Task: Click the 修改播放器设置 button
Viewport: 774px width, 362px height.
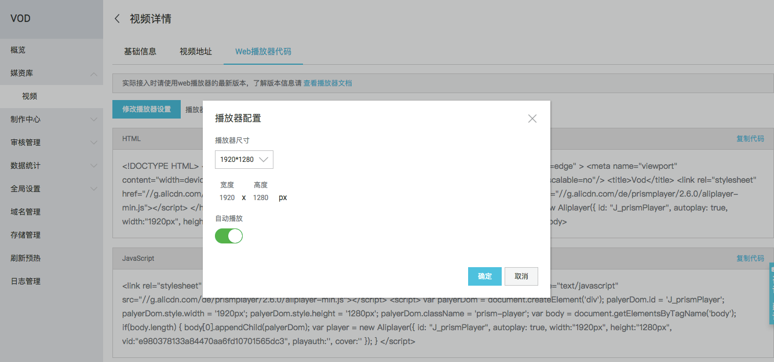Action: (147, 109)
